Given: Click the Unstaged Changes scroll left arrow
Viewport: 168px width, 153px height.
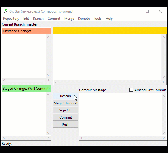Looking at the screenshot, I should pyautogui.click(x=4, y=80).
